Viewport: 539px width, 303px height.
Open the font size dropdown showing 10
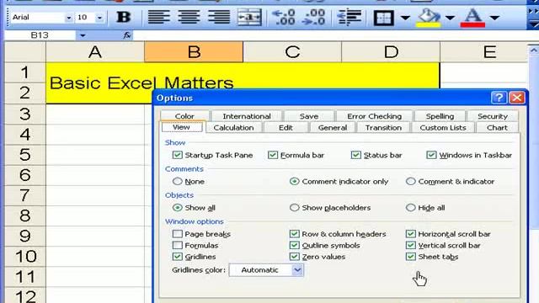pyautogui.click(x=99, y=18)
